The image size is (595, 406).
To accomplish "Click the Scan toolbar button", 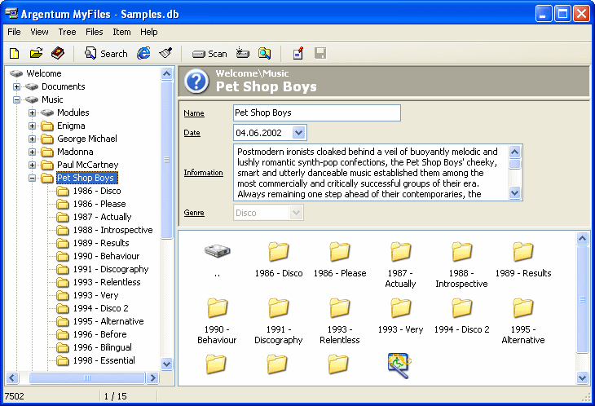I will [x=209, y=54].
